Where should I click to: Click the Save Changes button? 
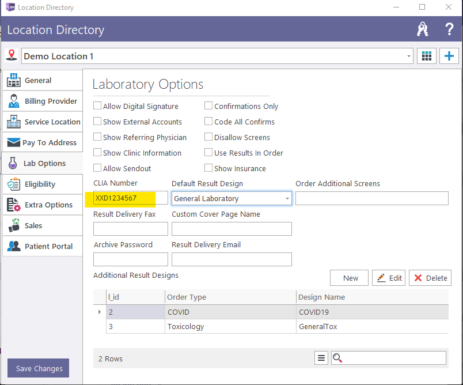click(x=39, y=368)
